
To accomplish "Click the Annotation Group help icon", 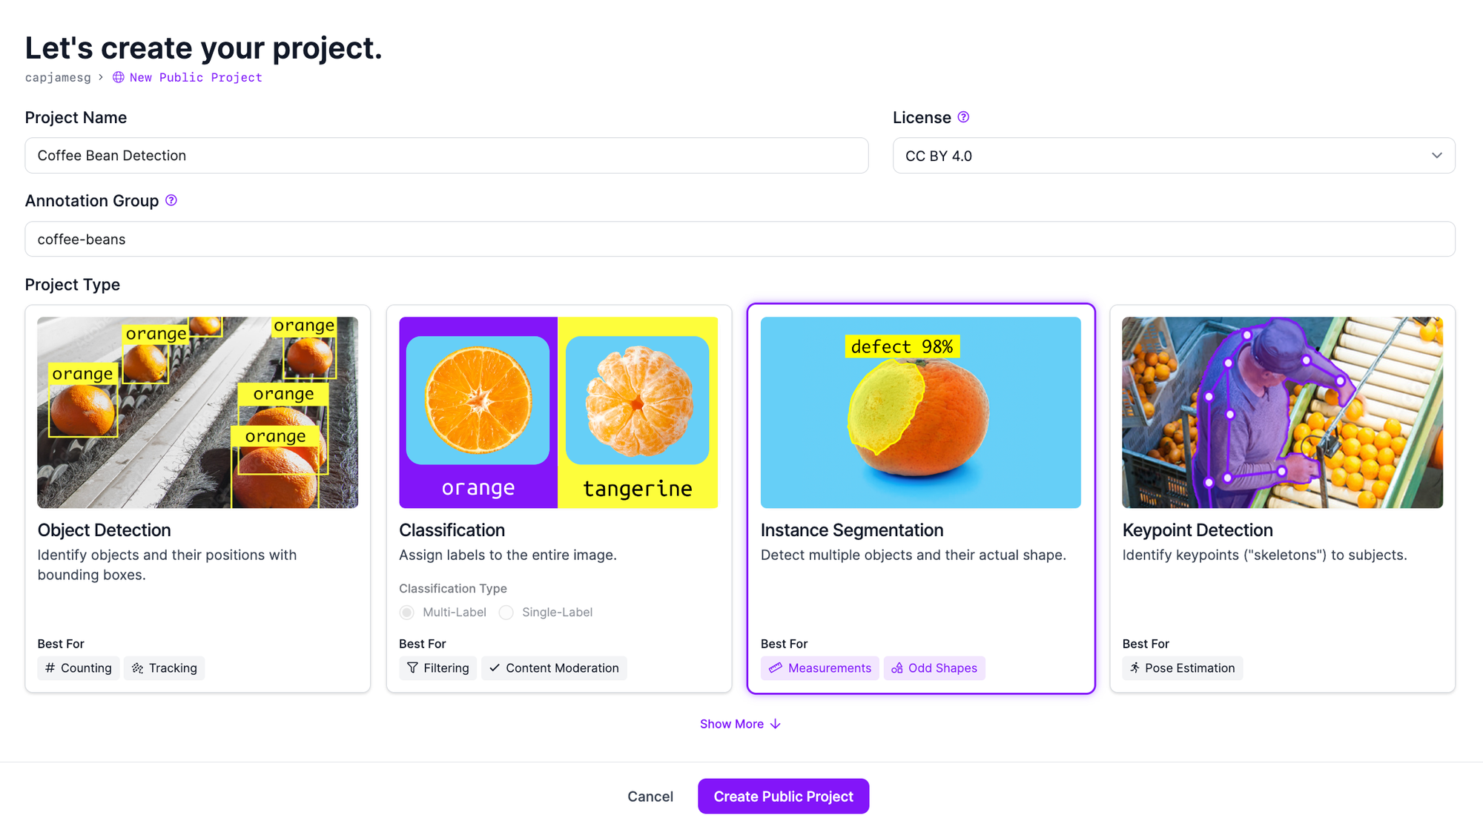I will click(171, 200).
